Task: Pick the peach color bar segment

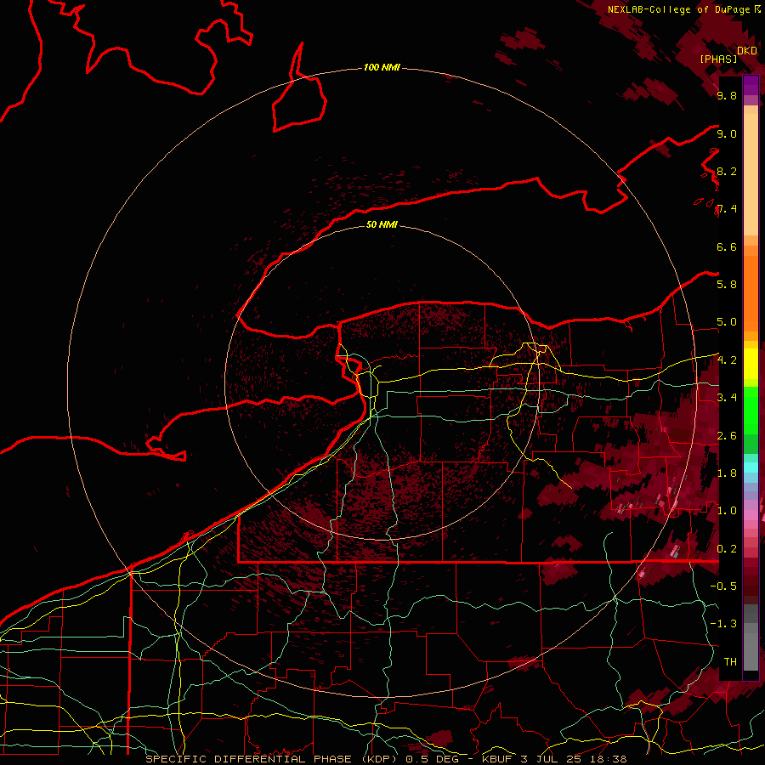Action: click(751, 176)
